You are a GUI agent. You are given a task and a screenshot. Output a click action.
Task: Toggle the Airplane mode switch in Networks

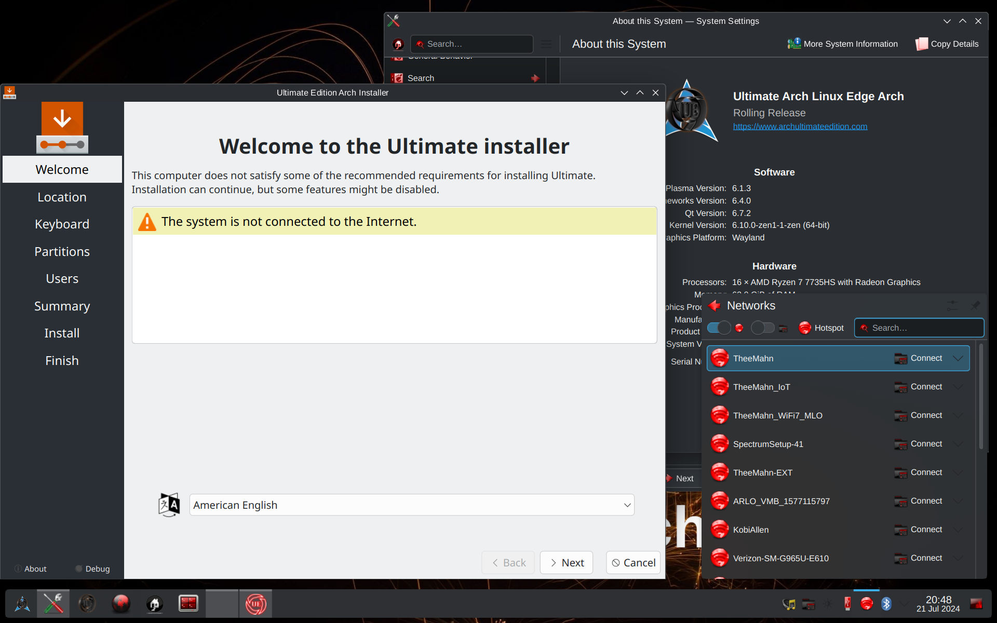click(x=762, y=328)
